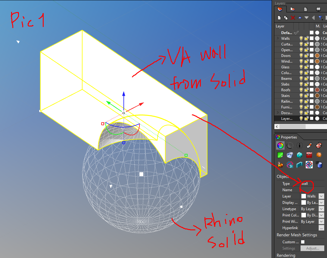327x258 pixels.
Task: Open the Linetype By Layer dropdown
Action: pos(321,209)
